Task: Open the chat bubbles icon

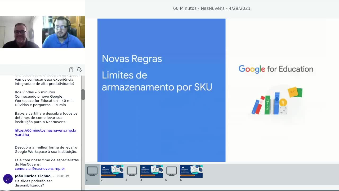Action: tap(79, 70)
